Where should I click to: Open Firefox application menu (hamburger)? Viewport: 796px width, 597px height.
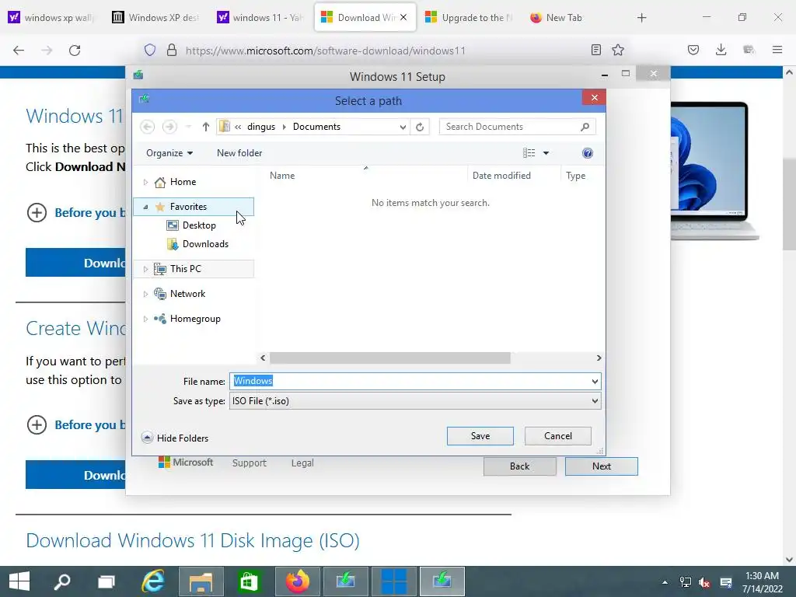[x=777, y=50]
